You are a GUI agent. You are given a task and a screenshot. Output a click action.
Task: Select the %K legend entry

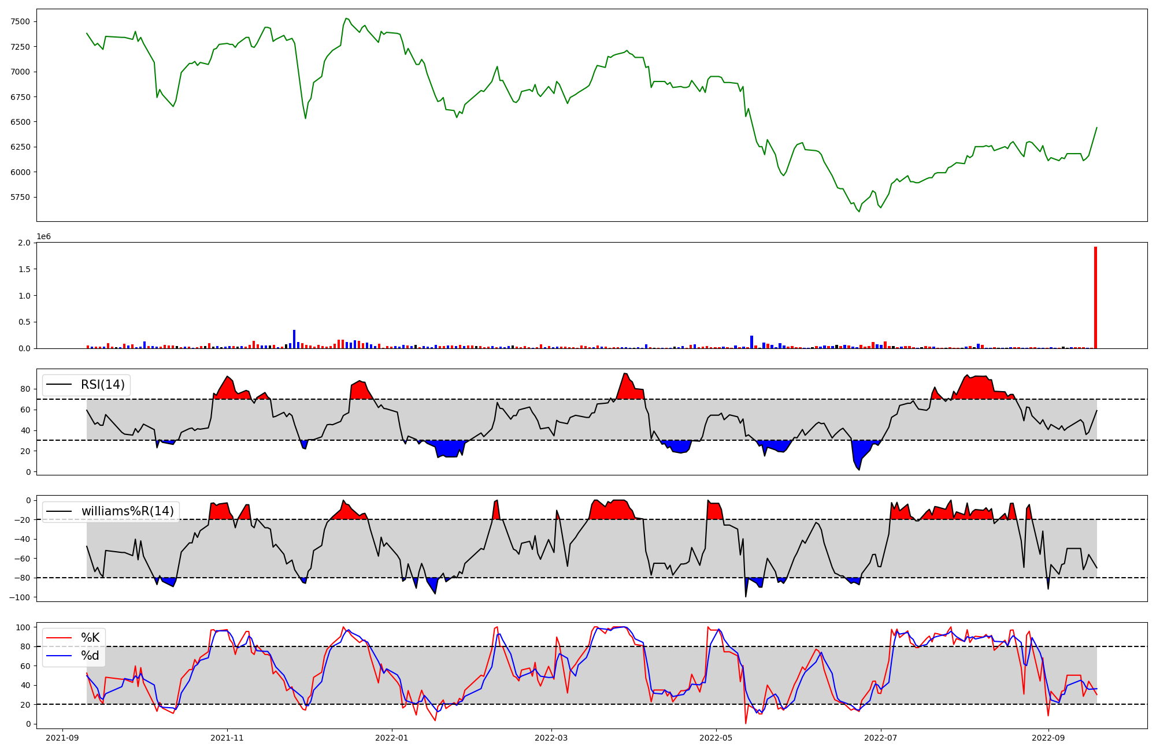pos(90,638)
